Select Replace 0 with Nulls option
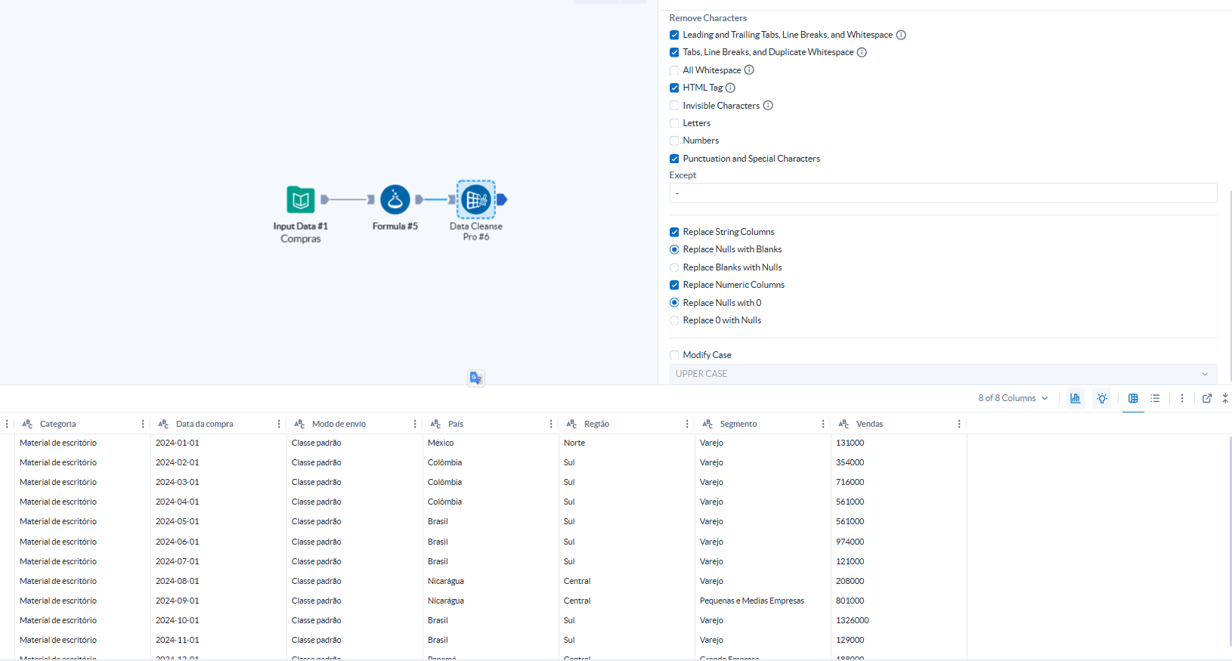 click(674, 320)
